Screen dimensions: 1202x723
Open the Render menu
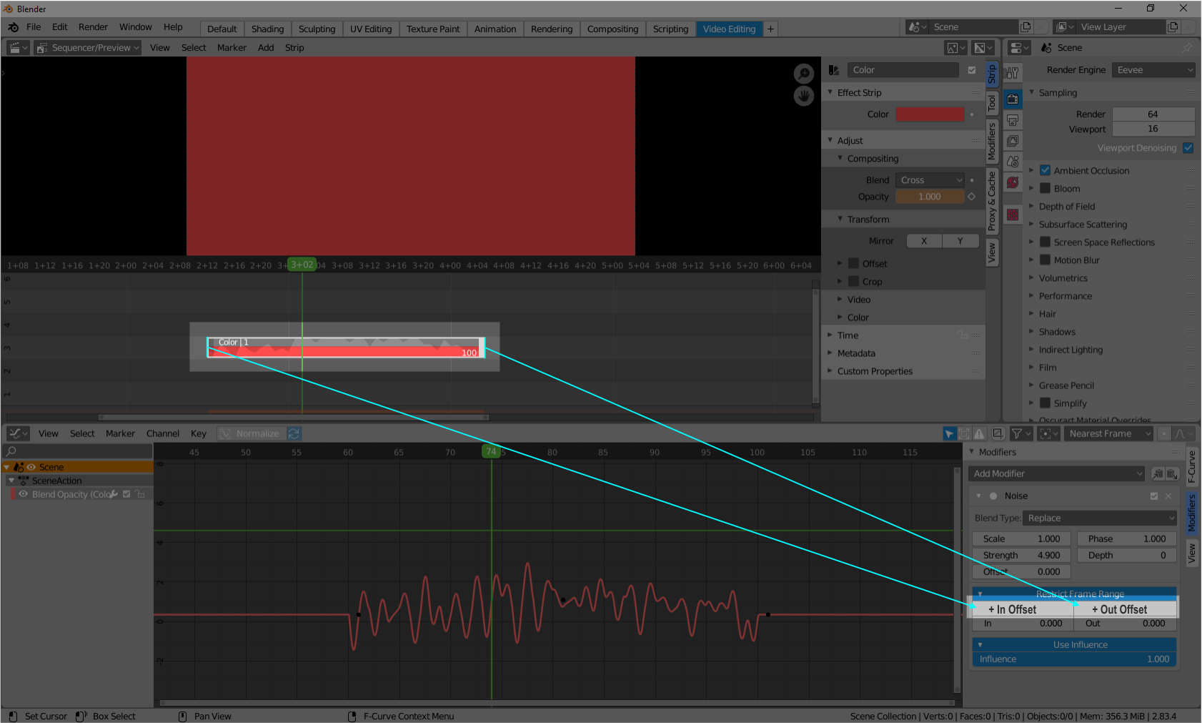tap(93, 27)
